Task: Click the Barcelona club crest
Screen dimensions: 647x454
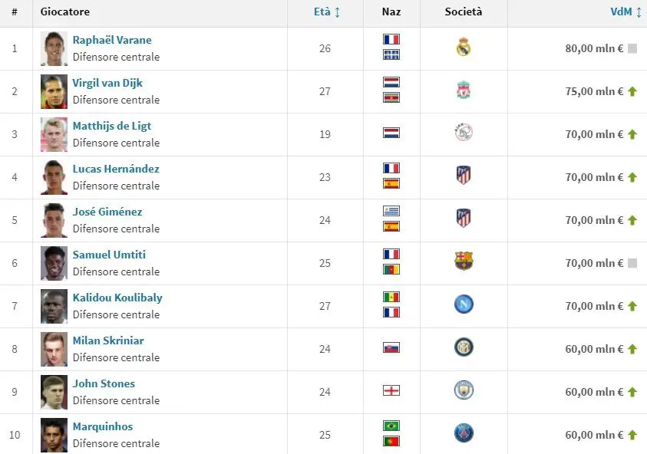Action: [x=464, y=261]
